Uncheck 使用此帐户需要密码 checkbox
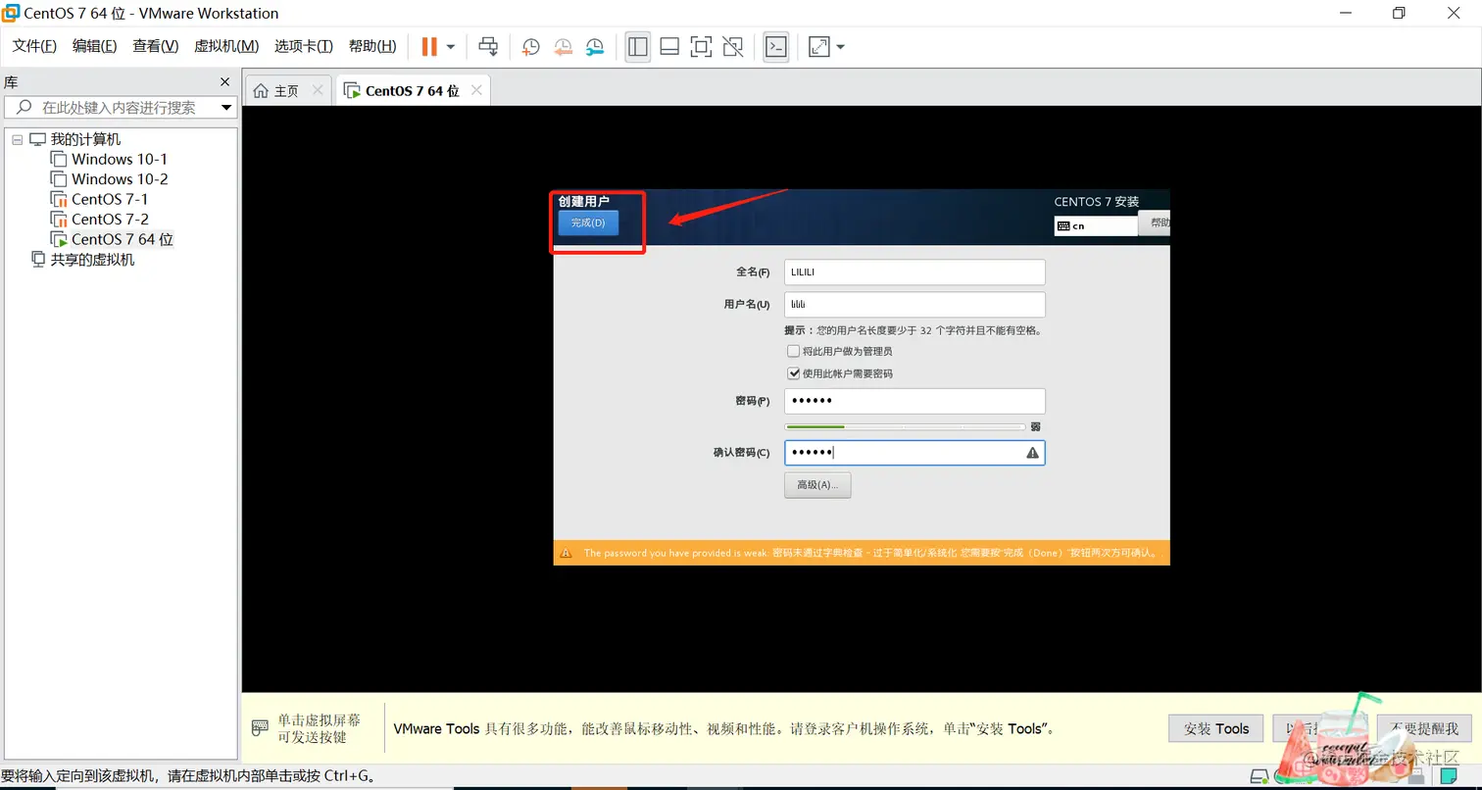 [793, 373]
